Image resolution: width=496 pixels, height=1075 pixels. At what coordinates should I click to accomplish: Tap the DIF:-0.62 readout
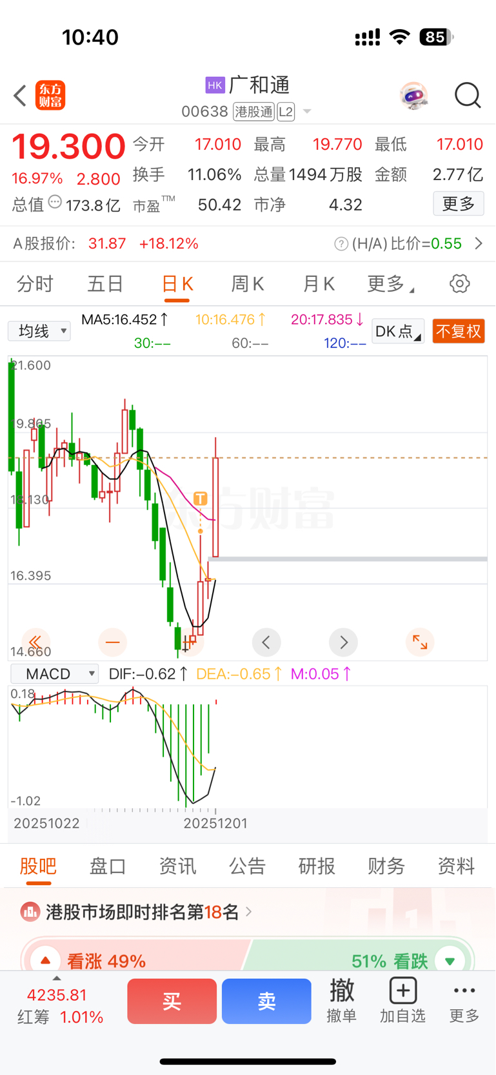point(148,674)
